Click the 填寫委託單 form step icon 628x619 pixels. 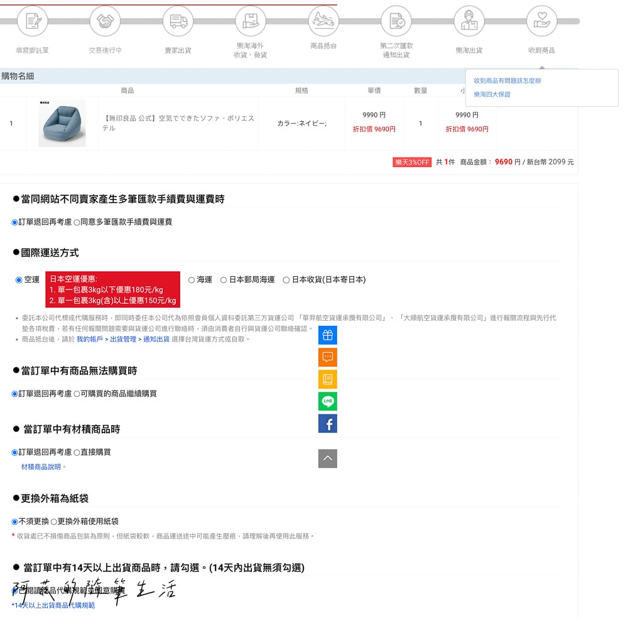33,21
